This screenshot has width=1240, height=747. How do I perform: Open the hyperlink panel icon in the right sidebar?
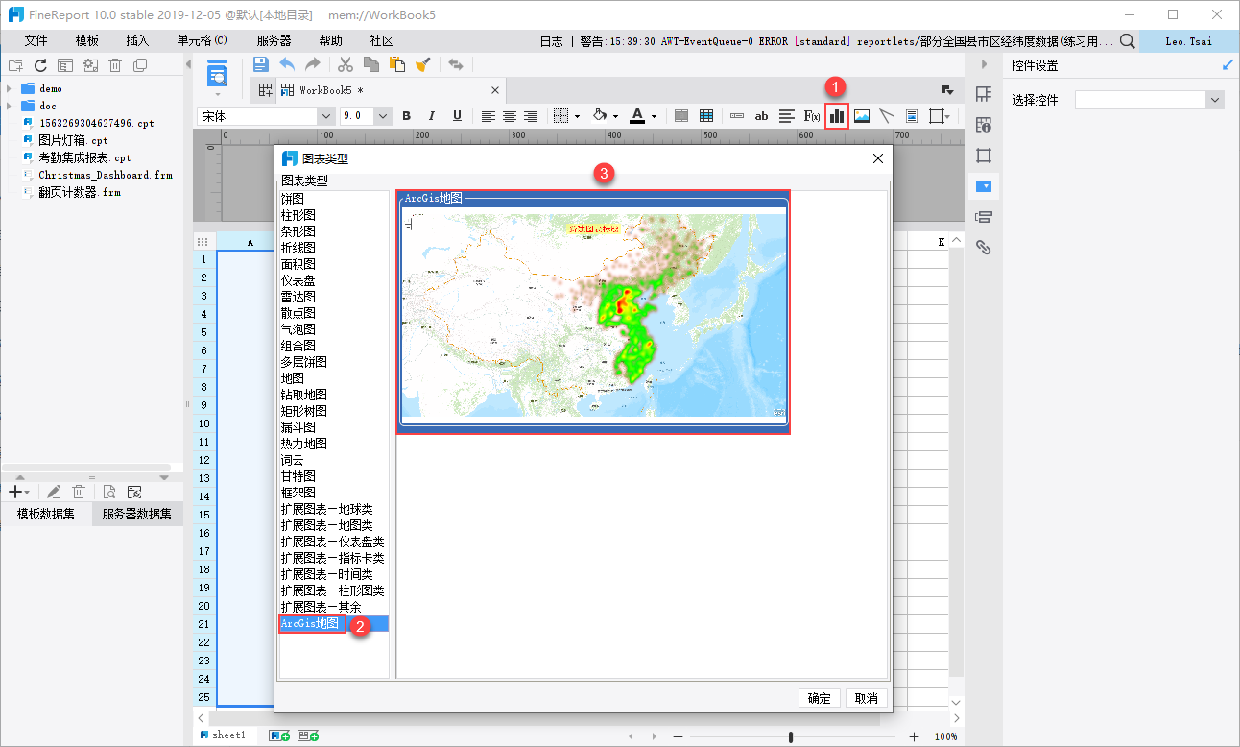tap(983, 248)
